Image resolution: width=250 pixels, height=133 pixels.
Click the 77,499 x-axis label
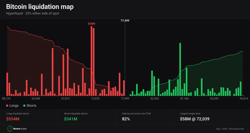tap(125, 98)
